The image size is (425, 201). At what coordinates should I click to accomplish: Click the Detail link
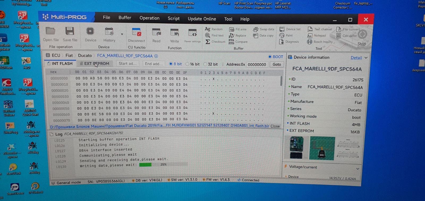pos(356,58)
